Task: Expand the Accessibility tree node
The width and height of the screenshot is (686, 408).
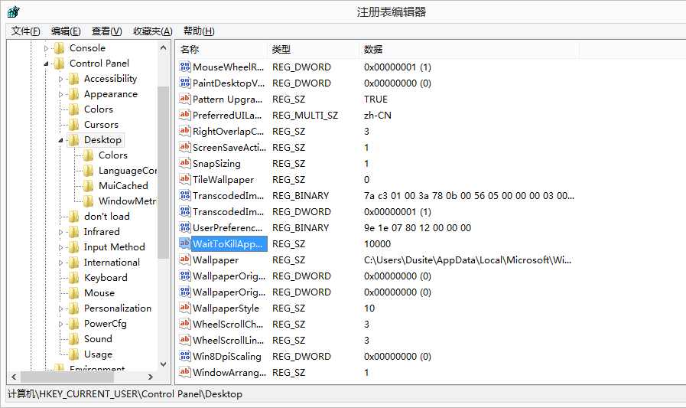Action: click(60, 80)
